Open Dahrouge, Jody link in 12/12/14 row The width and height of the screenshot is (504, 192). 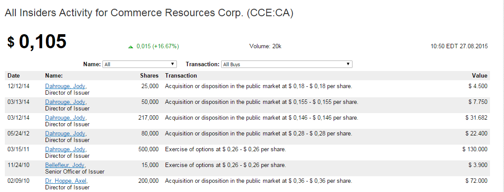click(x=65, y=86)
